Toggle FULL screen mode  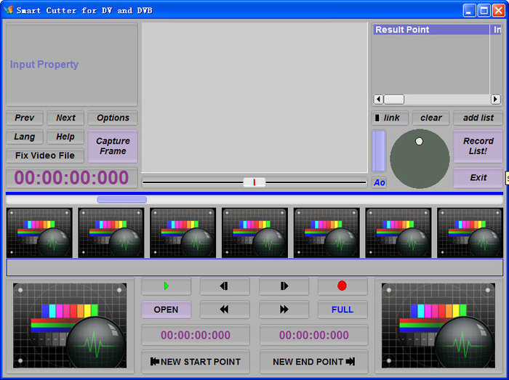coord(342,310)
